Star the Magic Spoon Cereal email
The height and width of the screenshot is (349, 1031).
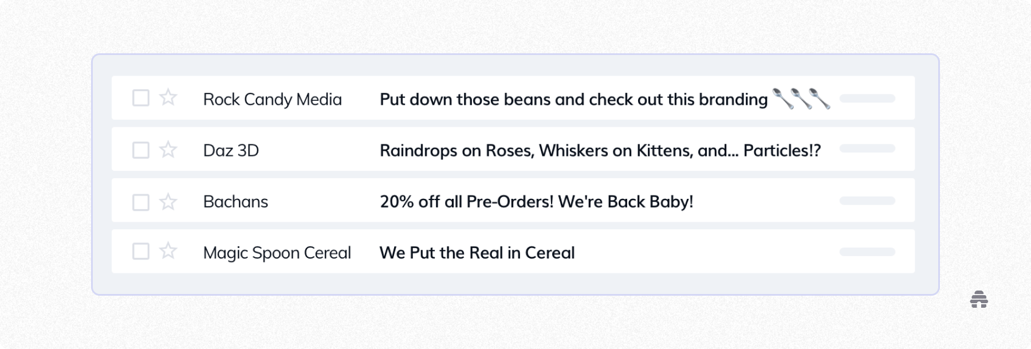[168, 251]
